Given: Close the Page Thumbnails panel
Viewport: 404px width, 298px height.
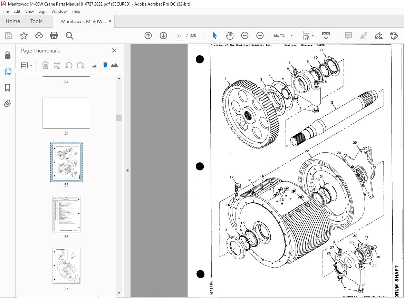Looking at the screenshot, I should tap(114, 50).
